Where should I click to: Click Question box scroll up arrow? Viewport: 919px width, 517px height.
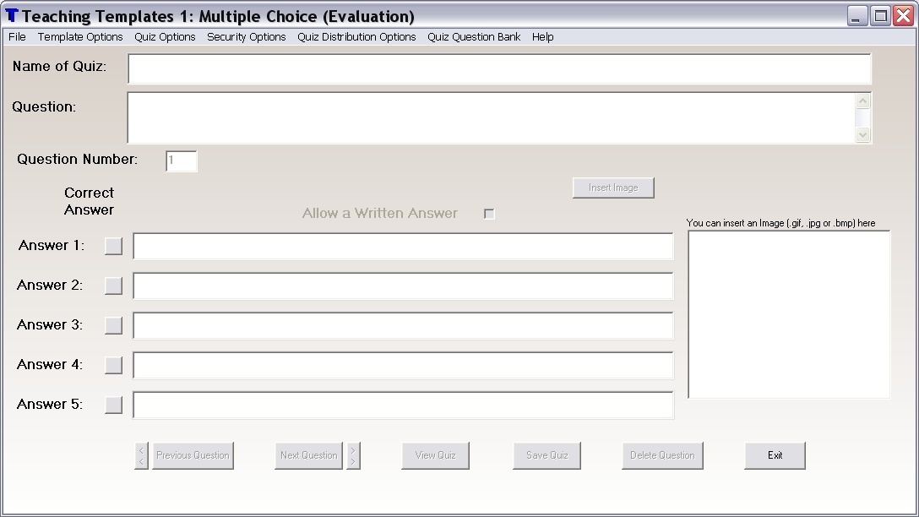pyautogui.click(x=862, y=101)
